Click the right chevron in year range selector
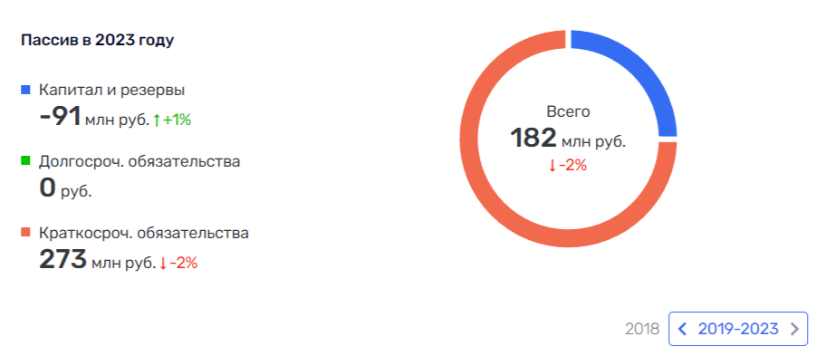 pyautogui.click(x=794, y=329)
